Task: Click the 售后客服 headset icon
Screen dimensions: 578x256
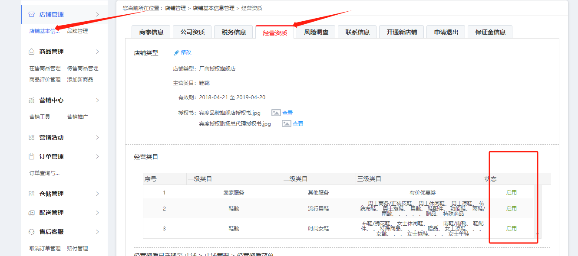Action: (31, 232)
